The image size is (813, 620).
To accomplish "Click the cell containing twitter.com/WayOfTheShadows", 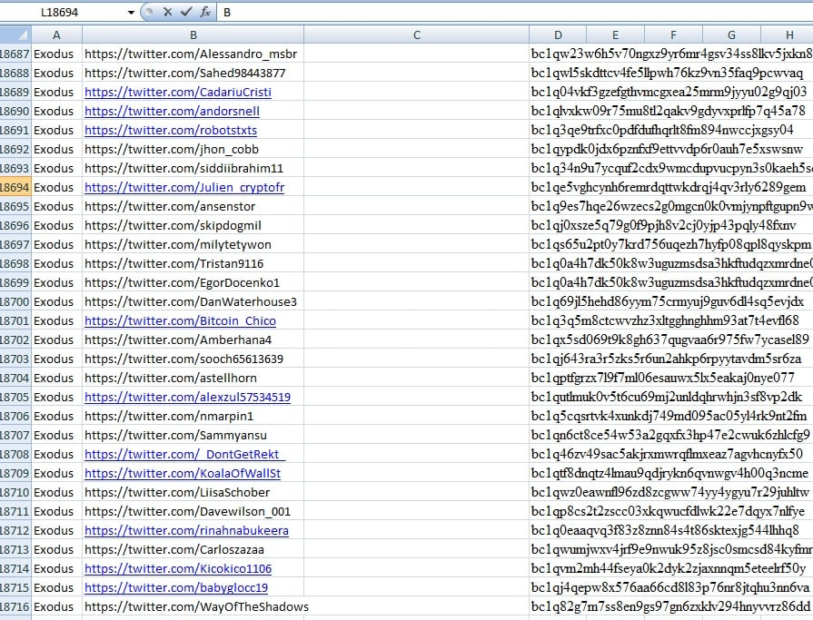I will pos(196,606).
